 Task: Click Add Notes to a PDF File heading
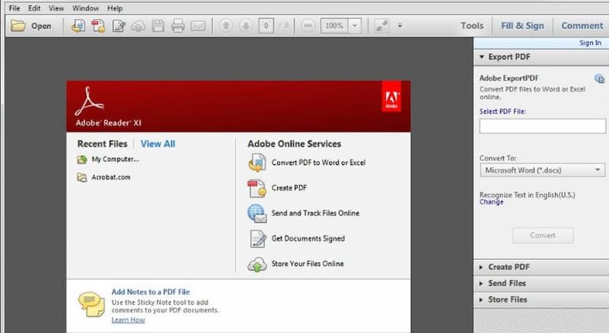click(151, 292)
